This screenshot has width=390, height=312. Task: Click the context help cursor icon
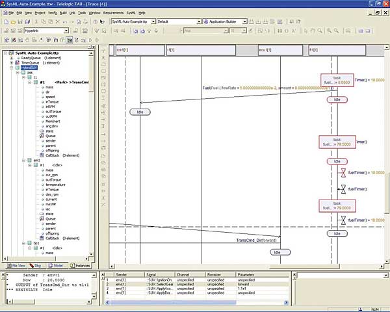[102, 22]
